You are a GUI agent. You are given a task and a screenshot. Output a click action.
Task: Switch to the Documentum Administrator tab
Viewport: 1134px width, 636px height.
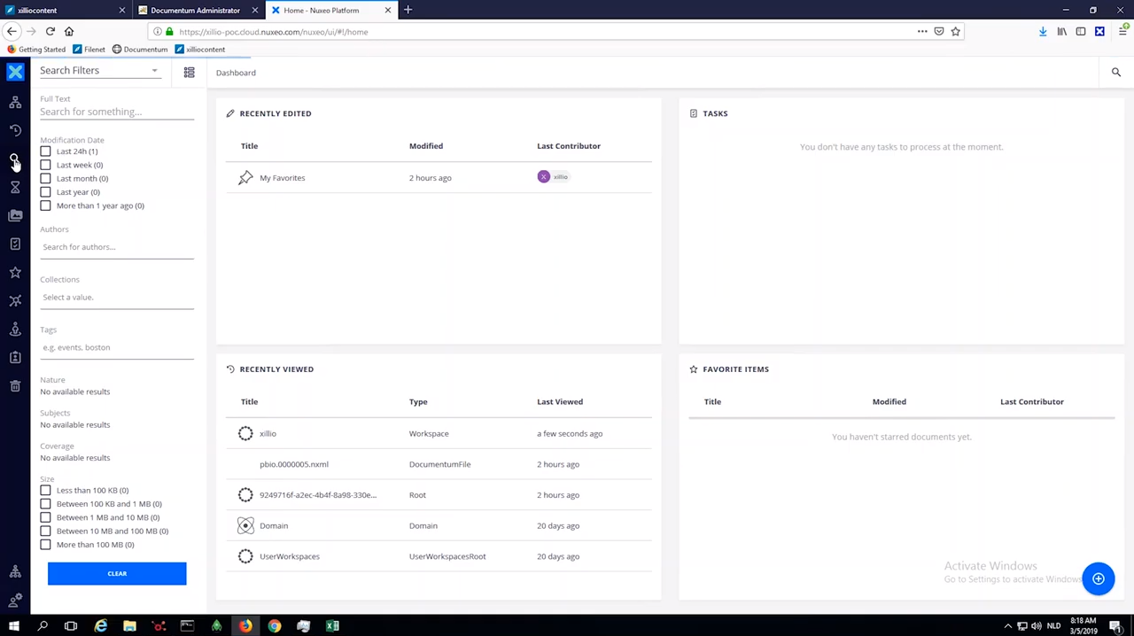(195, 10)
